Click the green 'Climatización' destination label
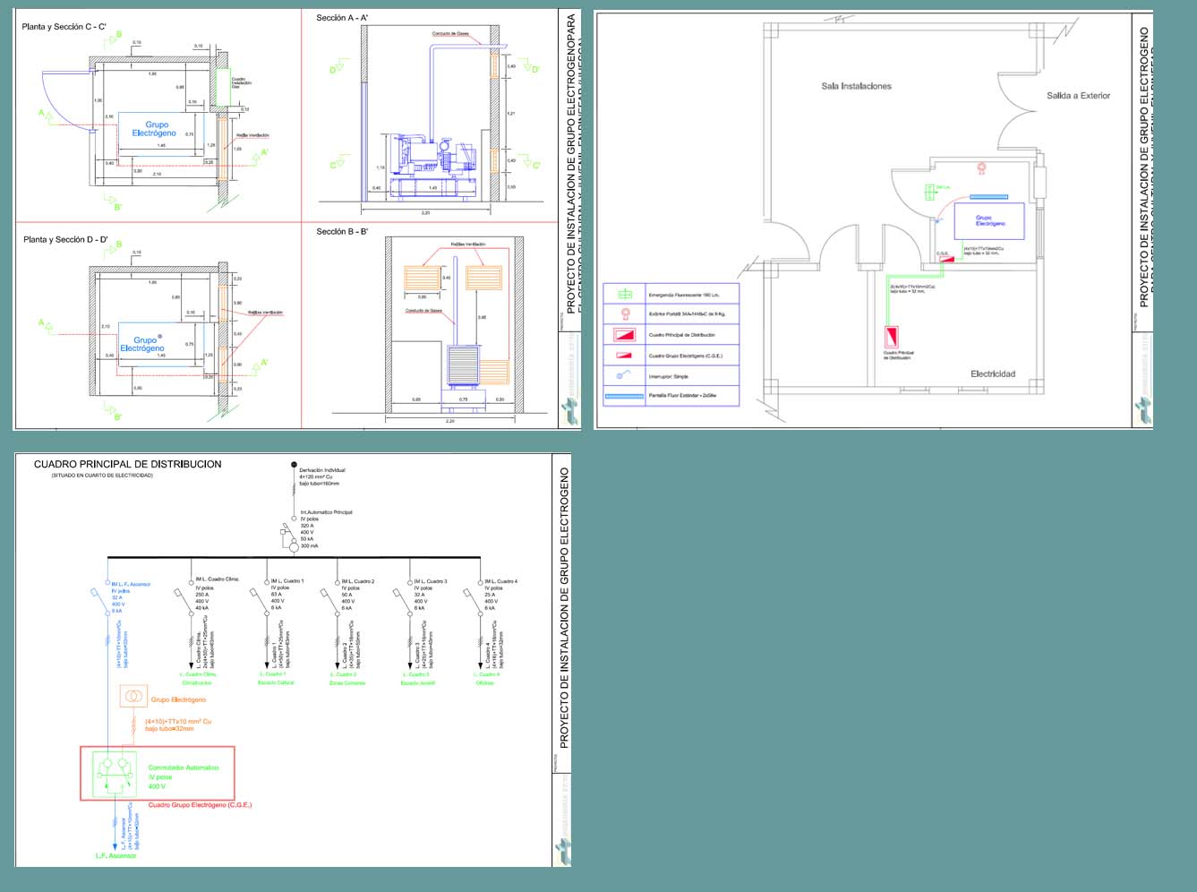 [197, 682]
